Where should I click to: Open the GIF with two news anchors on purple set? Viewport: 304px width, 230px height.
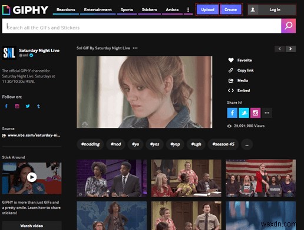click(x=111, y=178)
